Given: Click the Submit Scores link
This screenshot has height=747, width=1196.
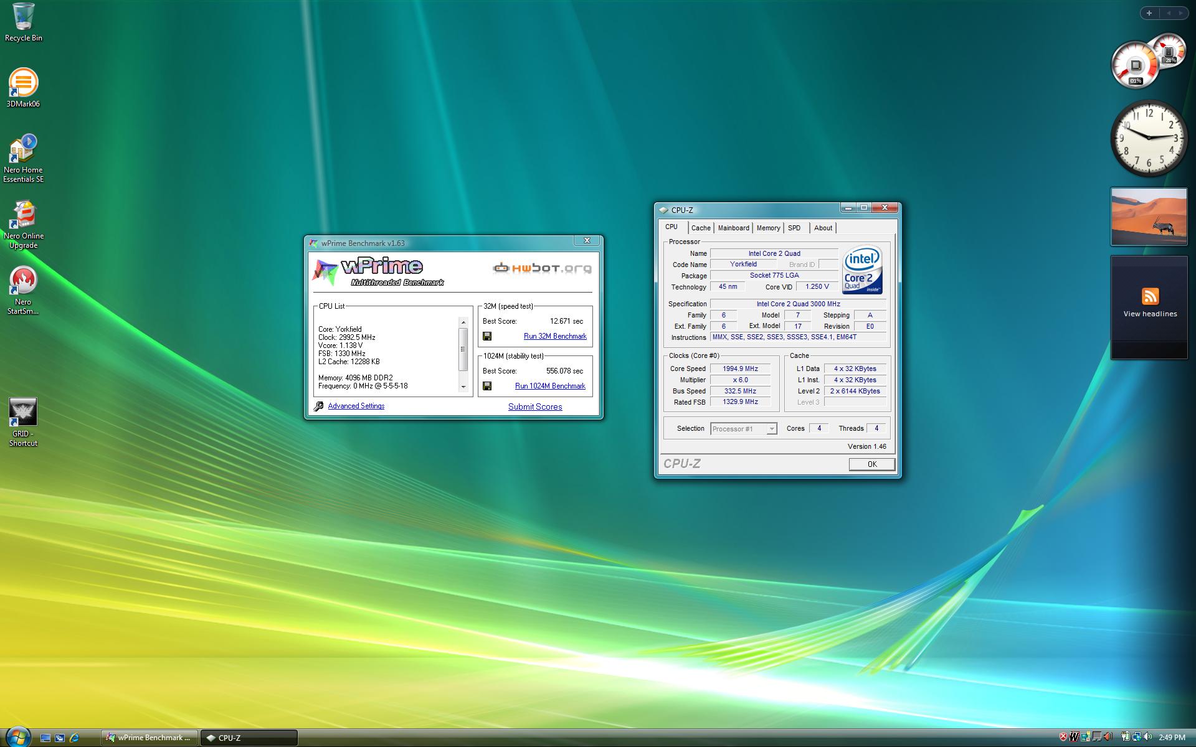Looking at the screenshot, I should coord(535,406).
